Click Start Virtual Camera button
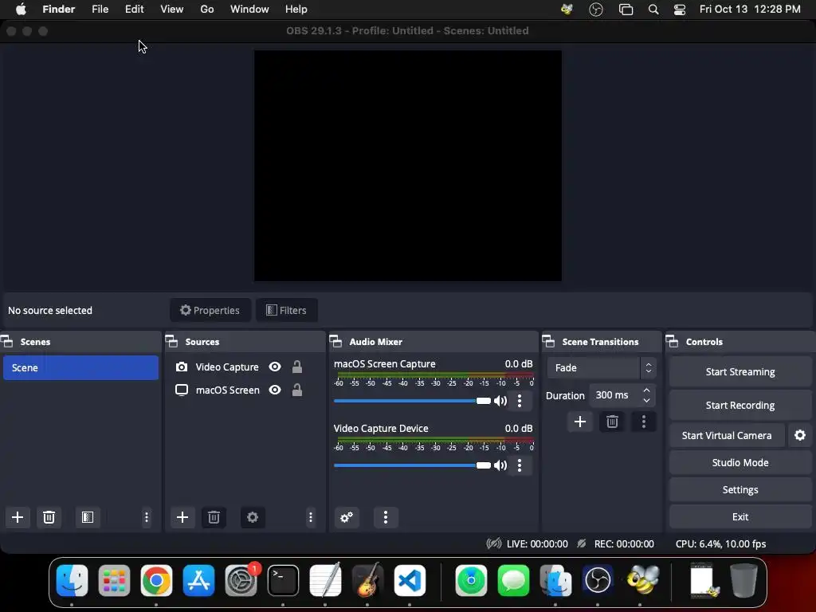This screenshot has height=612, width=816. (727, 435)
